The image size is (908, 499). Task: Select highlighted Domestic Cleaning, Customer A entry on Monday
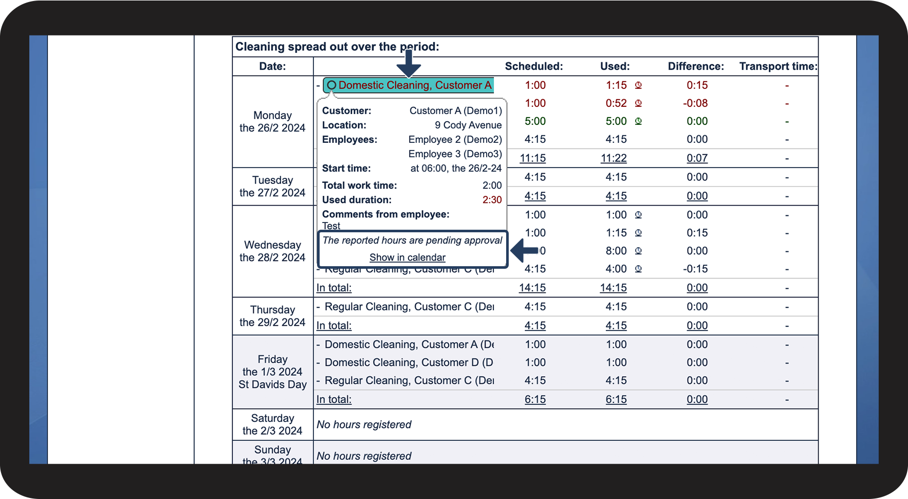[409, 85]
